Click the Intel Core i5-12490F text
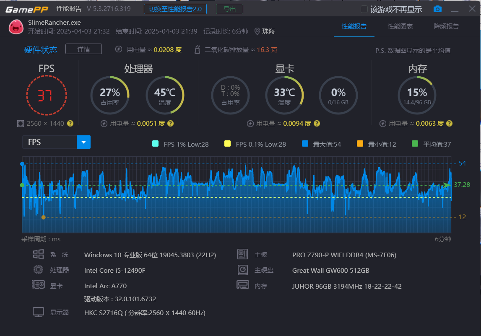Image resolution: width=481 pixels, height=336 pixels. [115, 270]
